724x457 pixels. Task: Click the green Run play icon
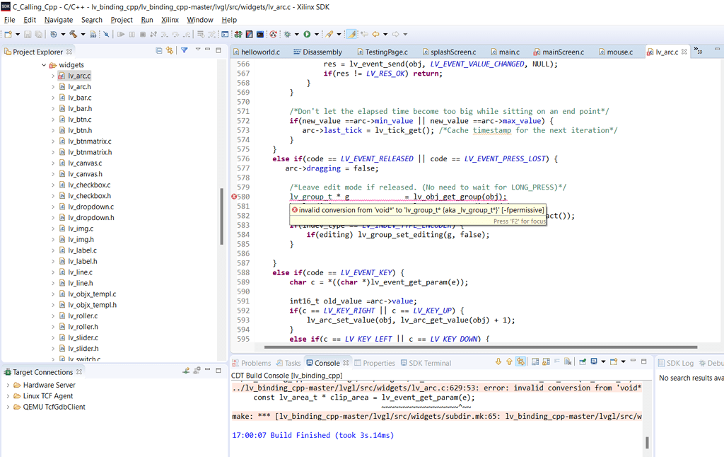pos(307,34)
